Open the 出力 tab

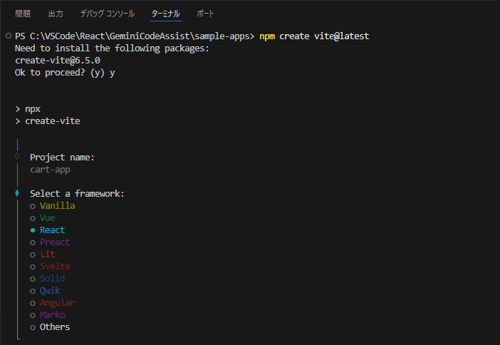pyautogui.click(x=56, y=14)
